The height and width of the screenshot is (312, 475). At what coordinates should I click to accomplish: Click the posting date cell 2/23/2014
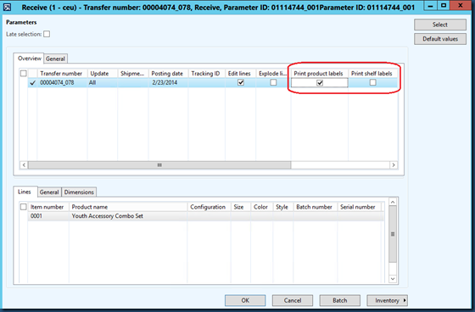(168, 82)
